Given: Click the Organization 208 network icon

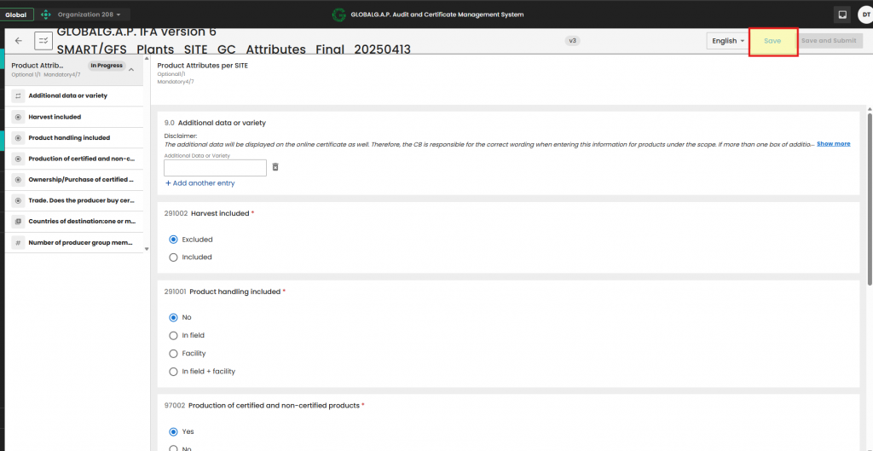Looking at the screenshot, I should point(46,14).
